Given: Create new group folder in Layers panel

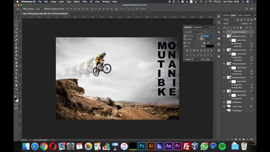Looking at the screenshot, I should (243, 139).
